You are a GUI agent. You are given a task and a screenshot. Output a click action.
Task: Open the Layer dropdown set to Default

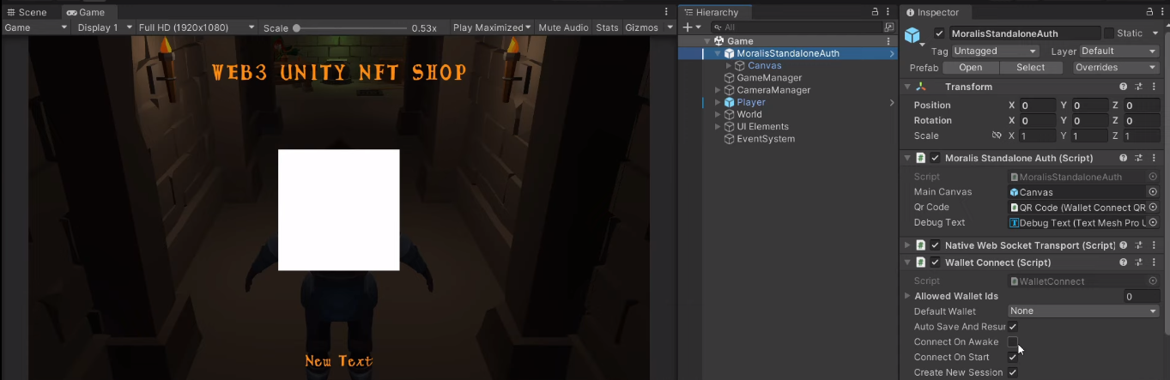coord(1119,51)
